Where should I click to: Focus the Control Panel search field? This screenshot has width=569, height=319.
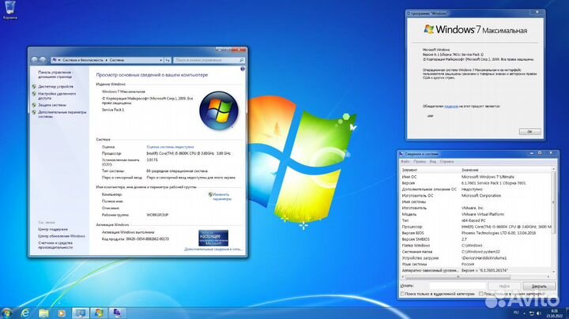209,60
